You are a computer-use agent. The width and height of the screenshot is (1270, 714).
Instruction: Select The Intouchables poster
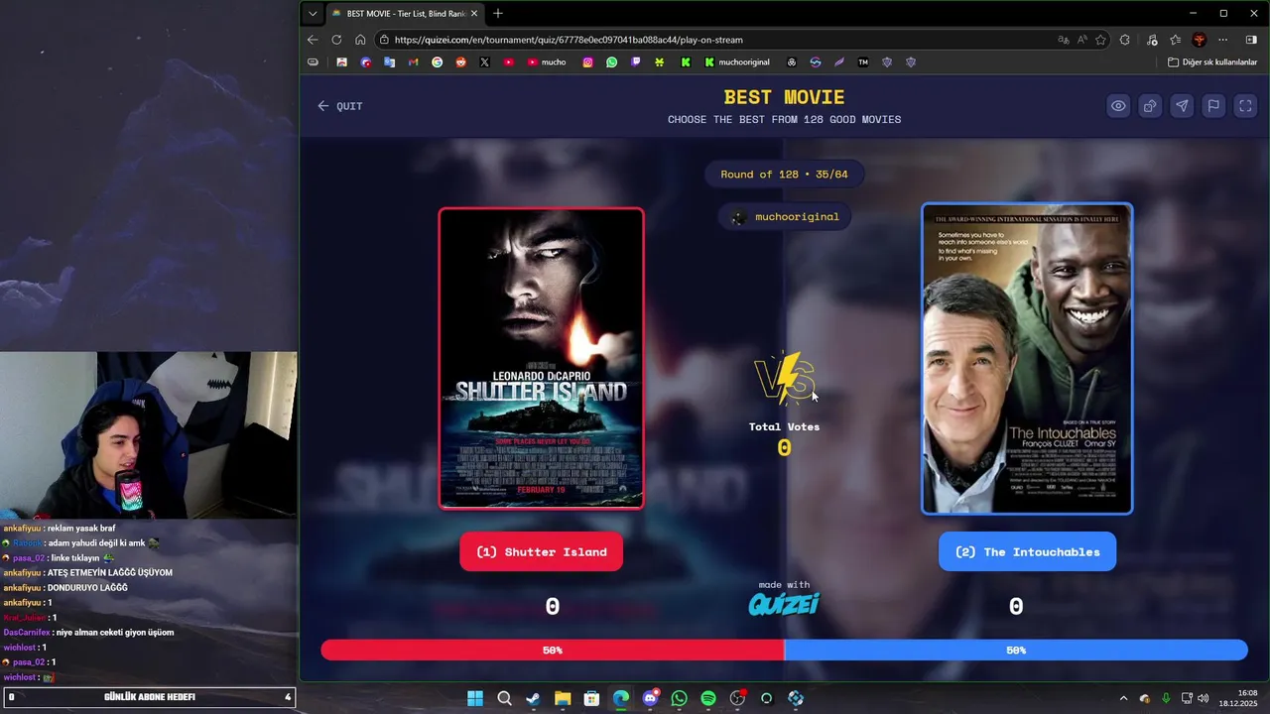[1027, 359]
